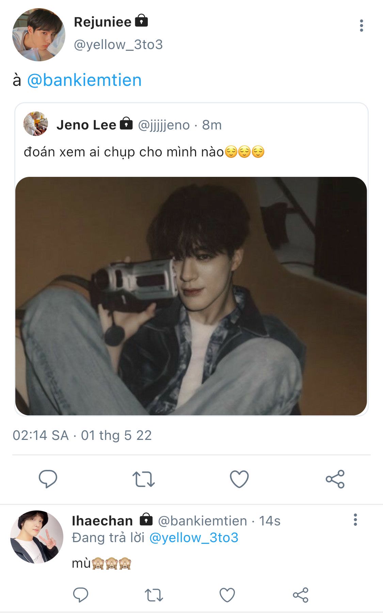Open more options for Rejuniee's tweet
Viewport: 383px width, 613px height.
361,26
